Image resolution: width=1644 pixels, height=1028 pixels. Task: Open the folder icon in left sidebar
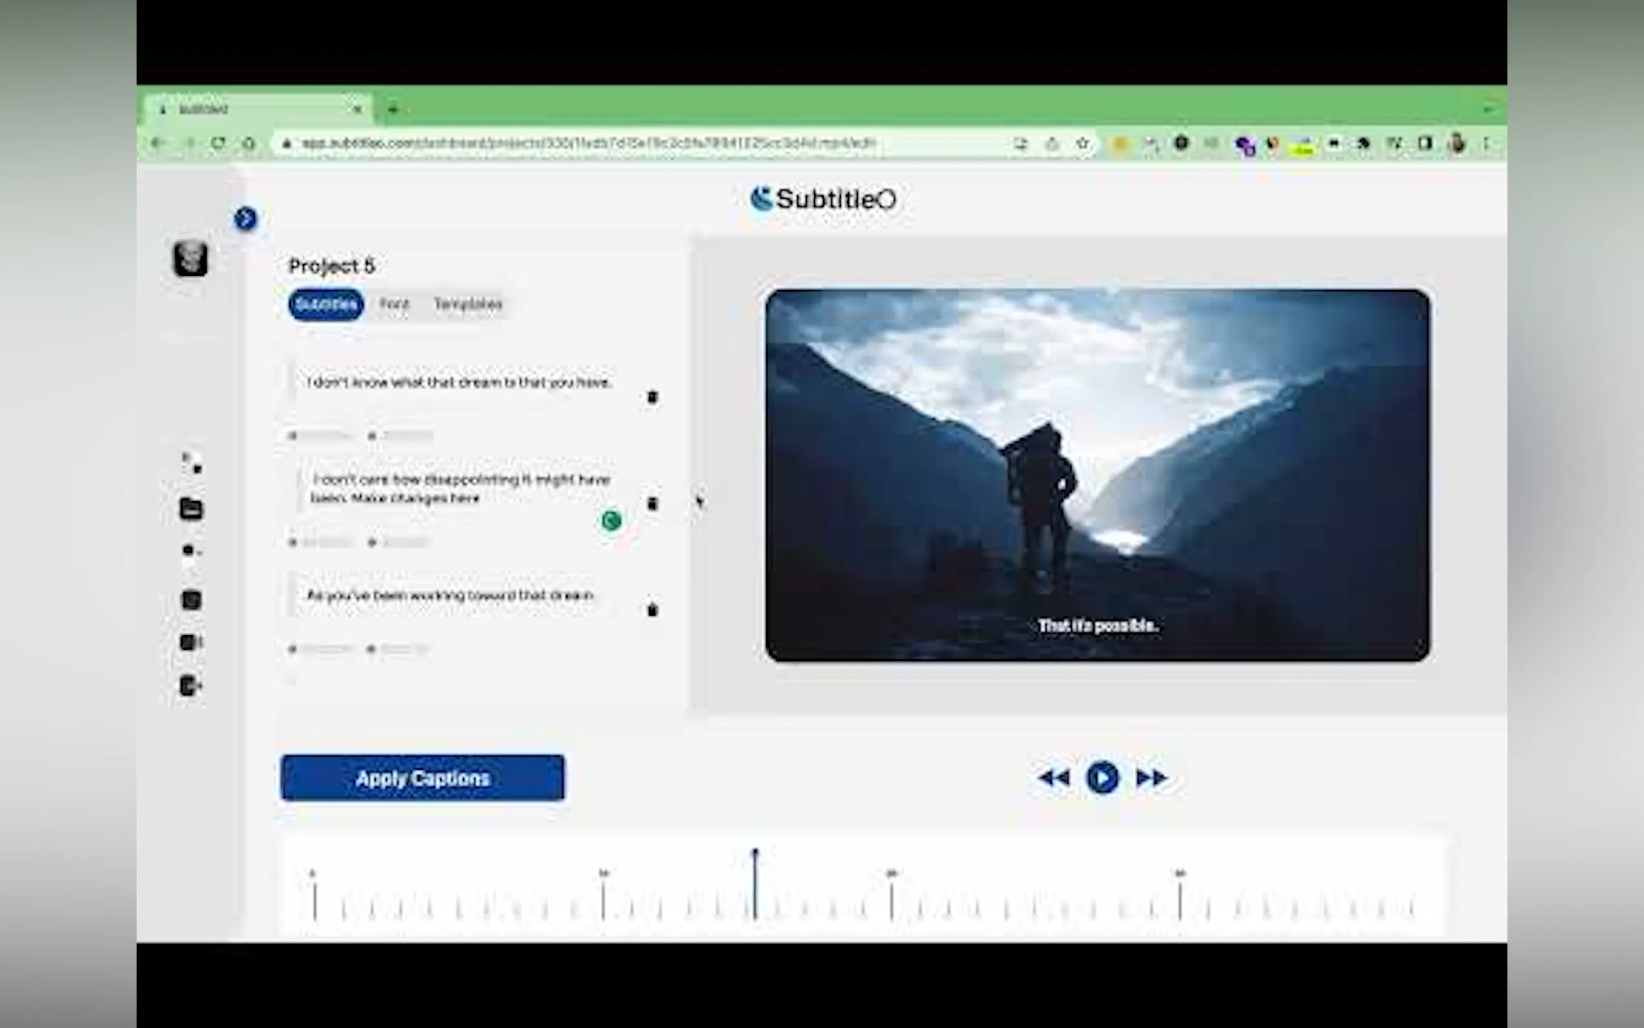pyautogui.click(x=191, y=509)
